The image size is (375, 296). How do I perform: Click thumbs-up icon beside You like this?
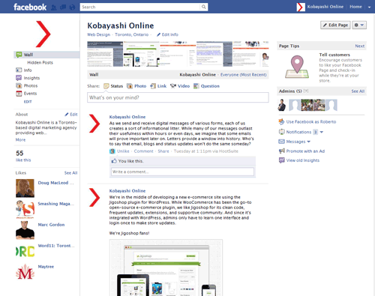tap(114, 161)
